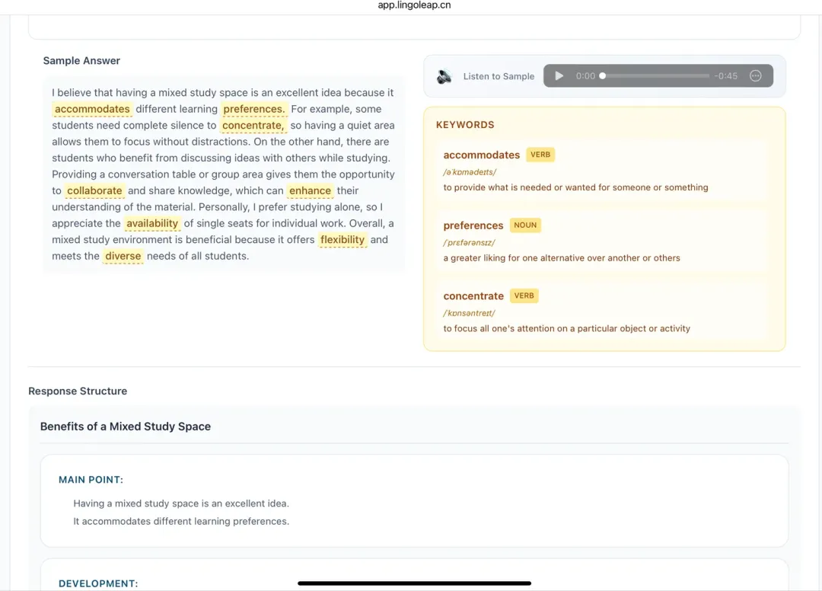Screen dimensions: 822x591
Task: Click the KEYWORDS panel heading
Action: (465, 125)
